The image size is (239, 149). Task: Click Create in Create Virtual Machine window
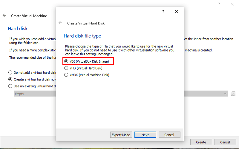(x=201, y=142)
